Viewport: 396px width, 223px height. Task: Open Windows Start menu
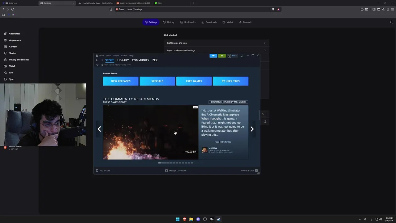178,219
